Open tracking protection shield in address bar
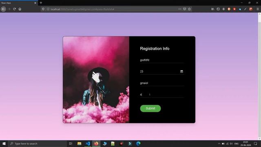261x147 pixels. (x=43, y=9)
